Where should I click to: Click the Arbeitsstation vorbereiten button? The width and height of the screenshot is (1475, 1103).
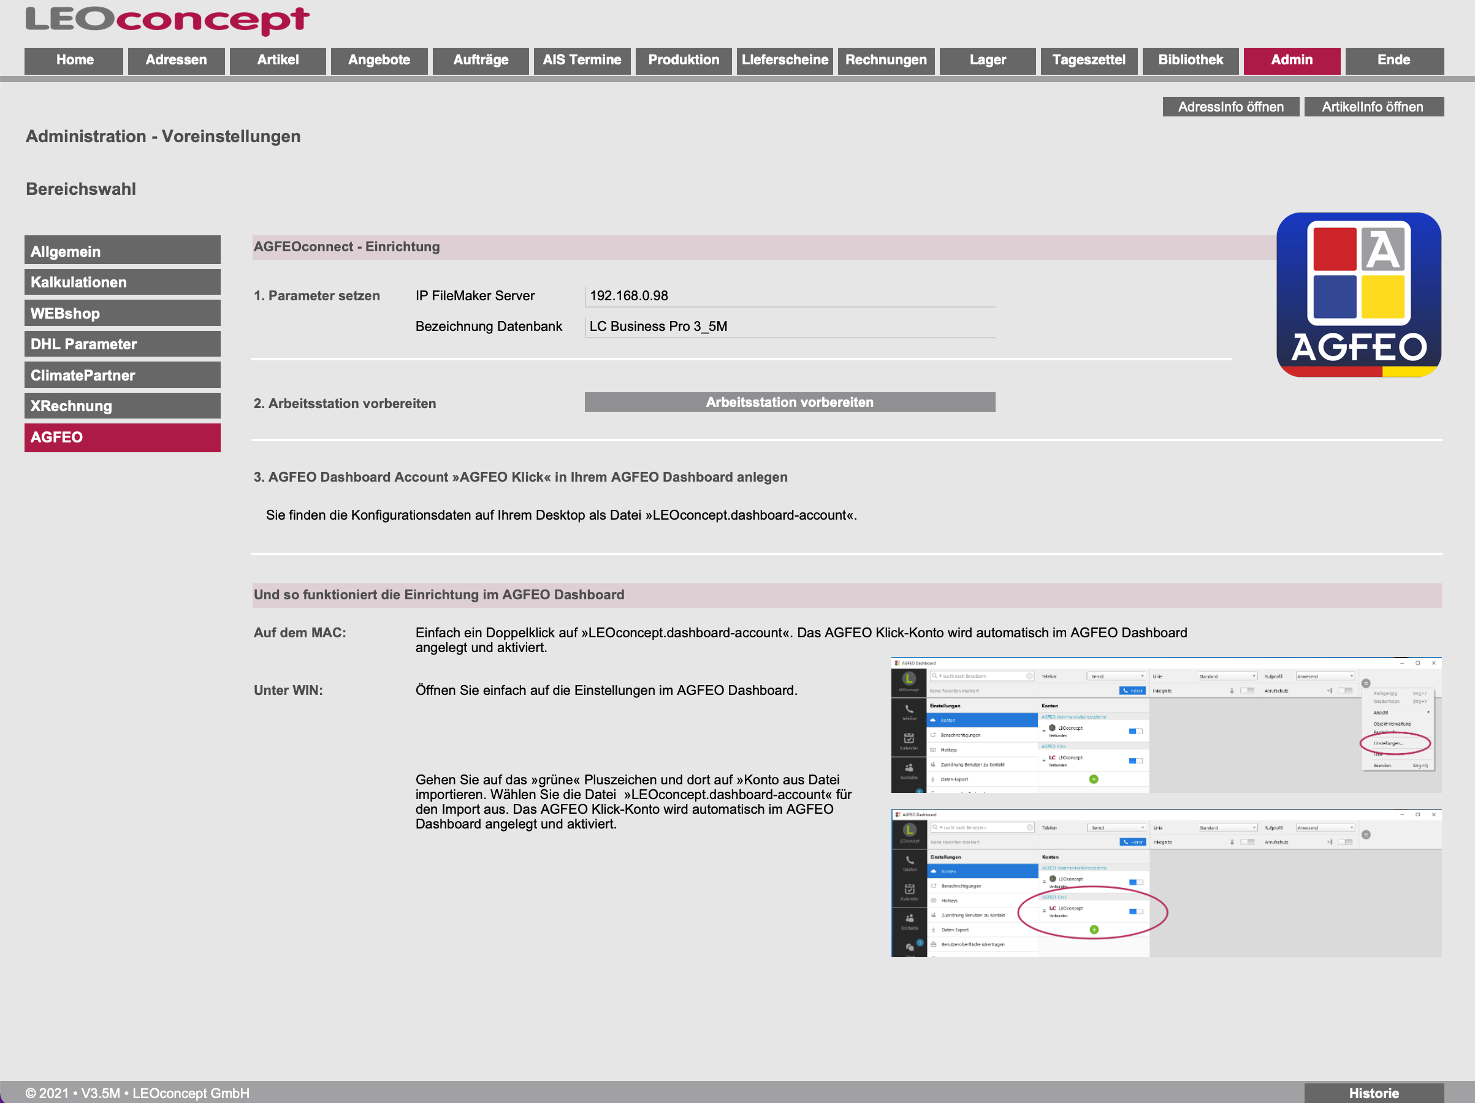790,402
